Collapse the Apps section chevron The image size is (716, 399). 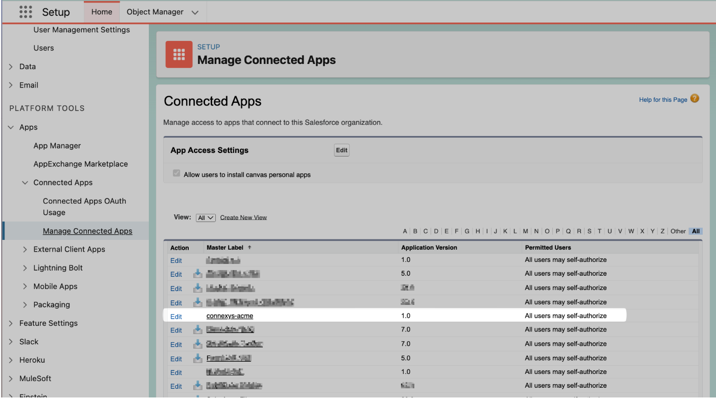point(11,127)
